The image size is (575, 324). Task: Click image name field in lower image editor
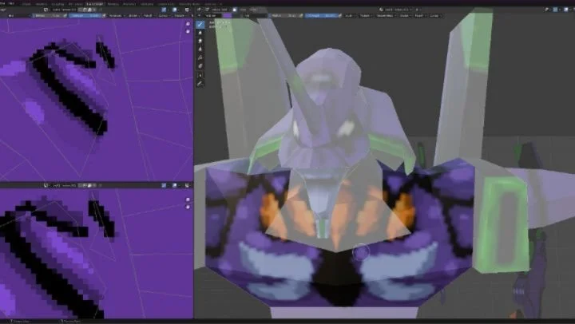(x=64, y=185)
